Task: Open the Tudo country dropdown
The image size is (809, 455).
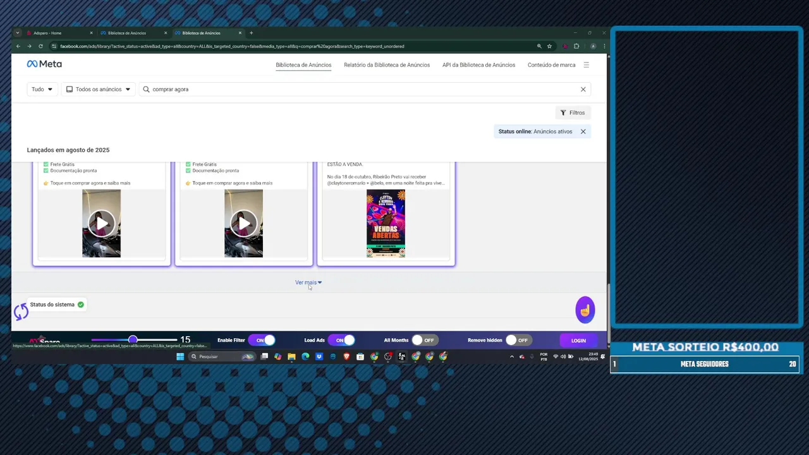Action: tap(42, 89)
